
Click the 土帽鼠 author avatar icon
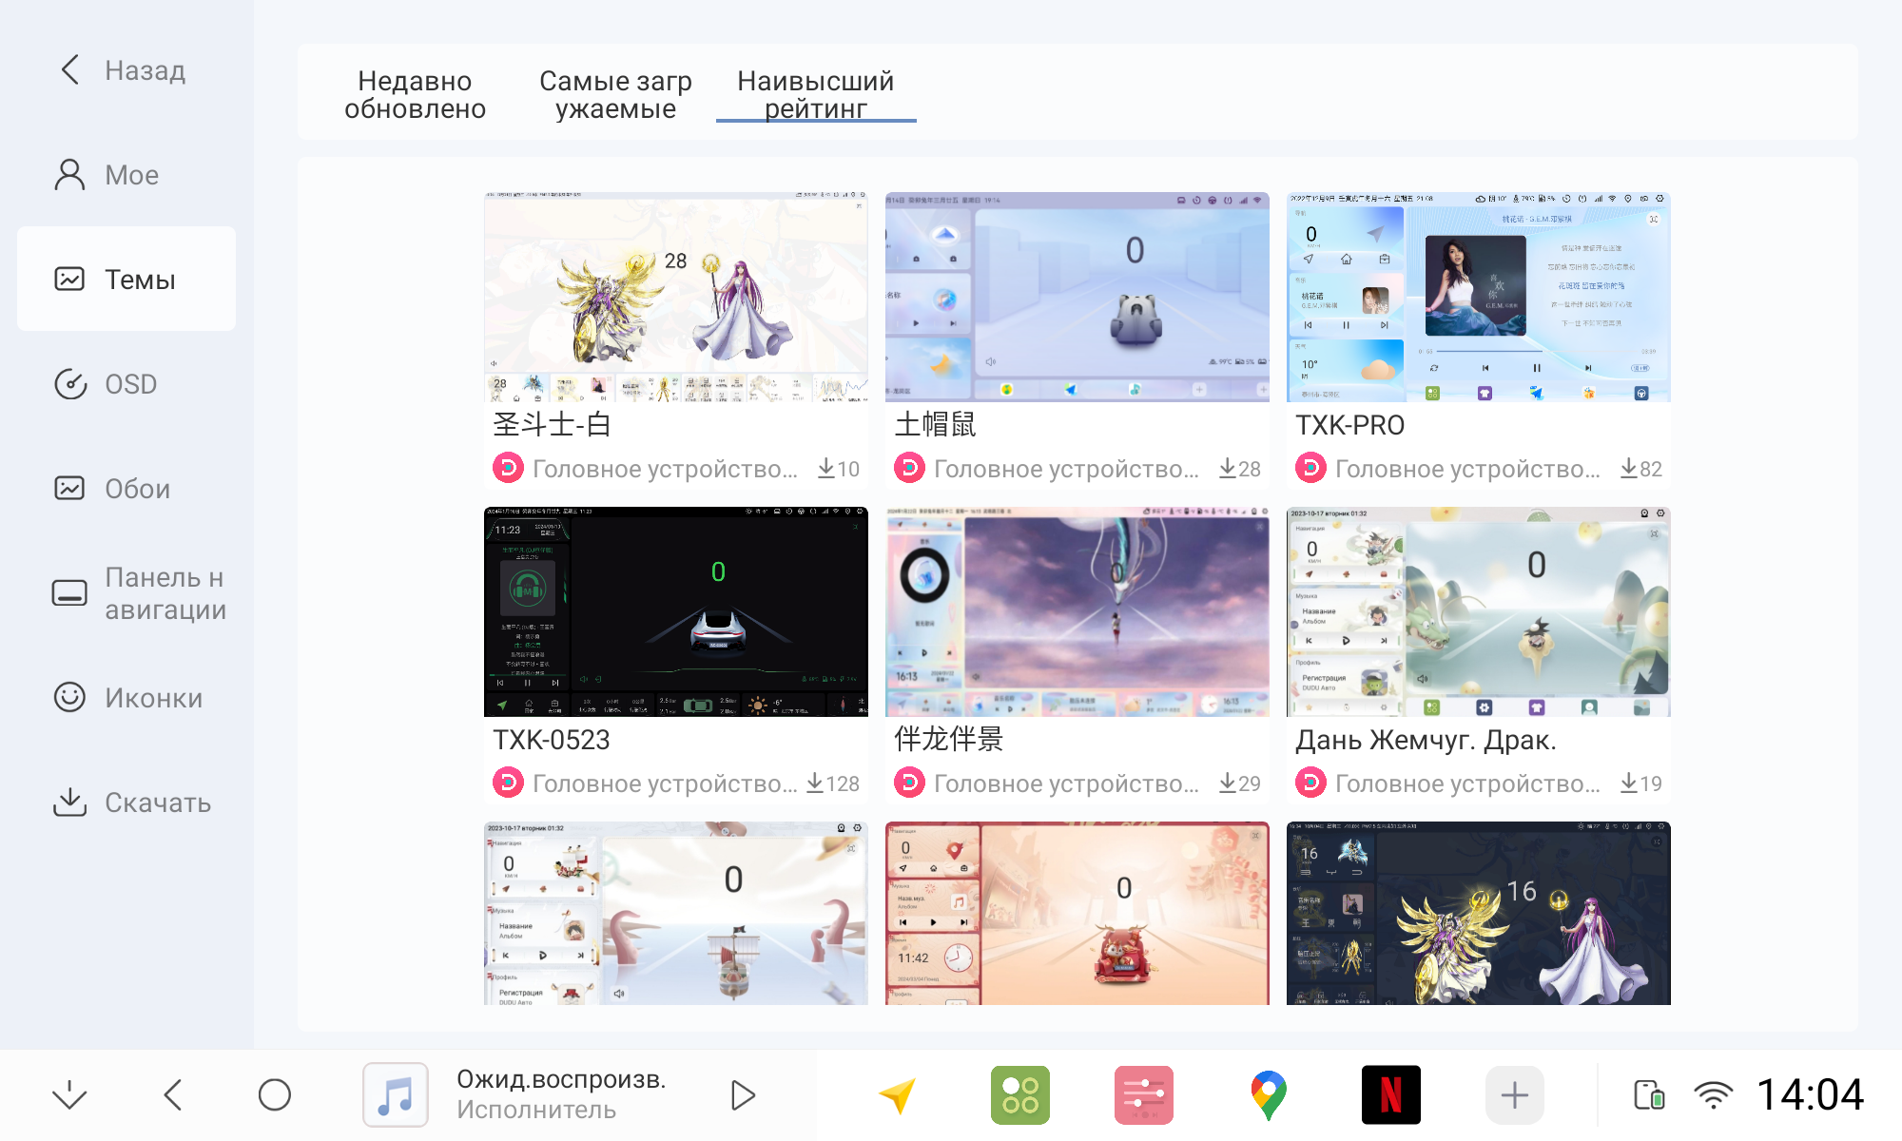909,468
